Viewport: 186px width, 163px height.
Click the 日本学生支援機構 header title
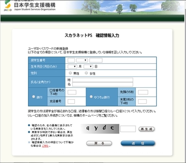pyautogui.click(x=35, y=5)
